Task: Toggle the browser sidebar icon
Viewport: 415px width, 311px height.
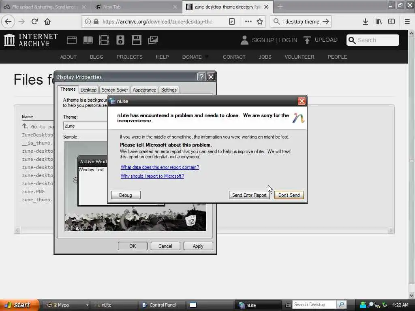Action: (391, 21)
